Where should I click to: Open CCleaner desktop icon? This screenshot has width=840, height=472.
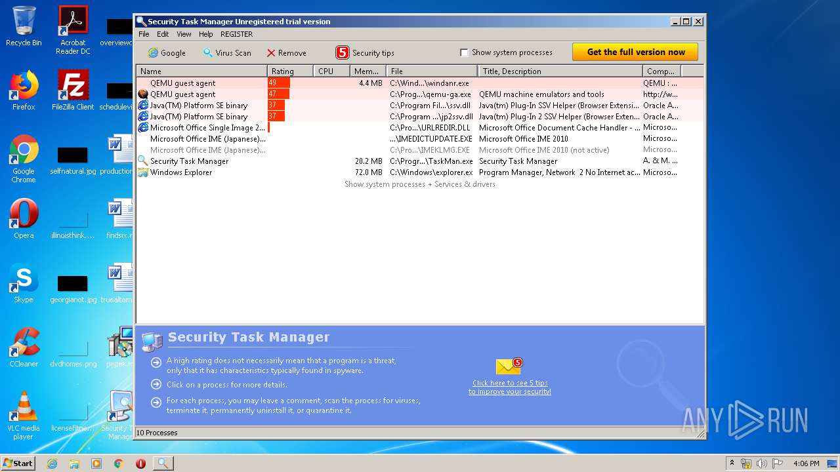(x=24, y=347)
